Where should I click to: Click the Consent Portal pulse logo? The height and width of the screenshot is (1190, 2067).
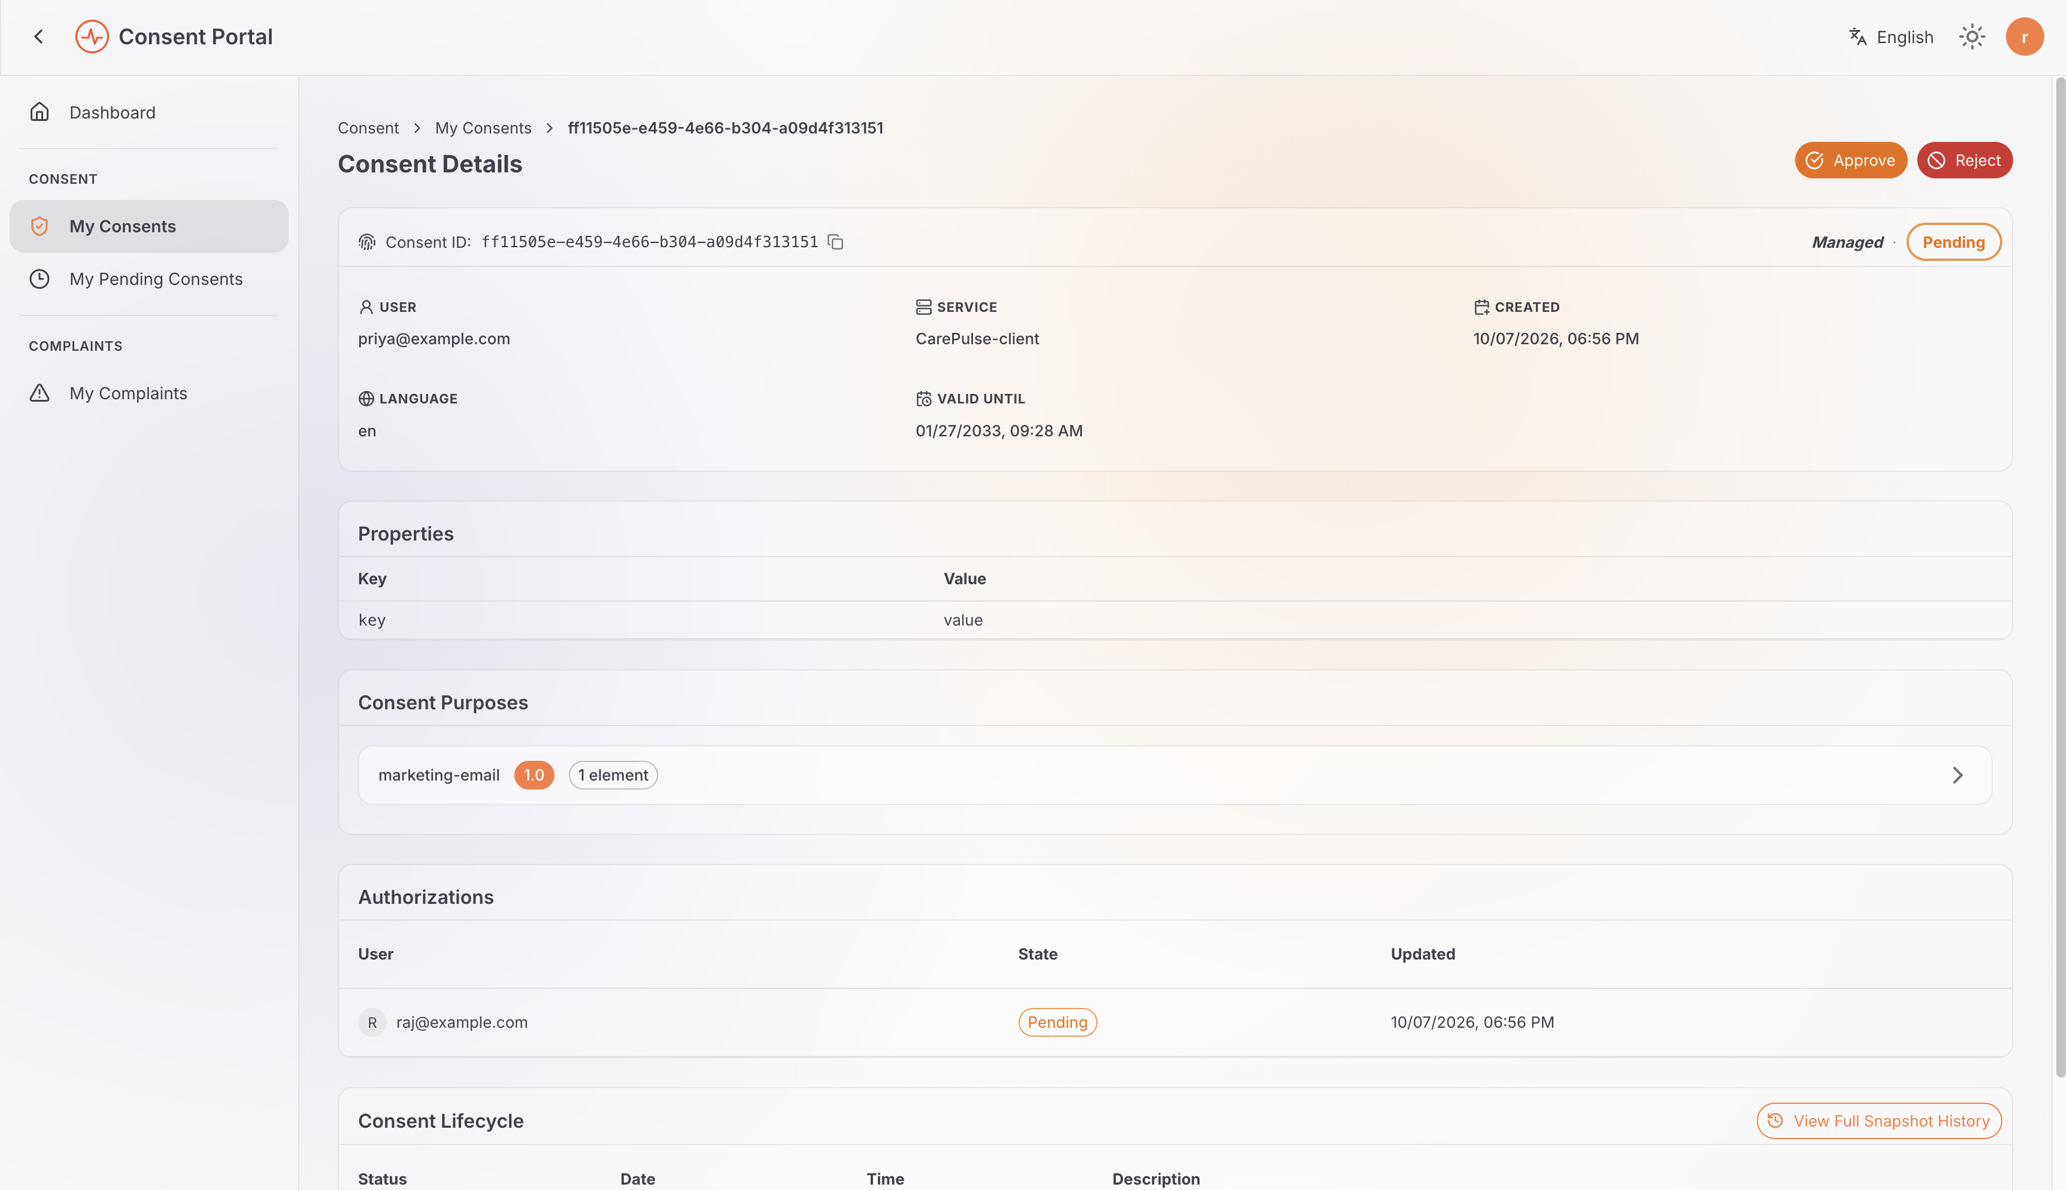(x=92, y=37)
